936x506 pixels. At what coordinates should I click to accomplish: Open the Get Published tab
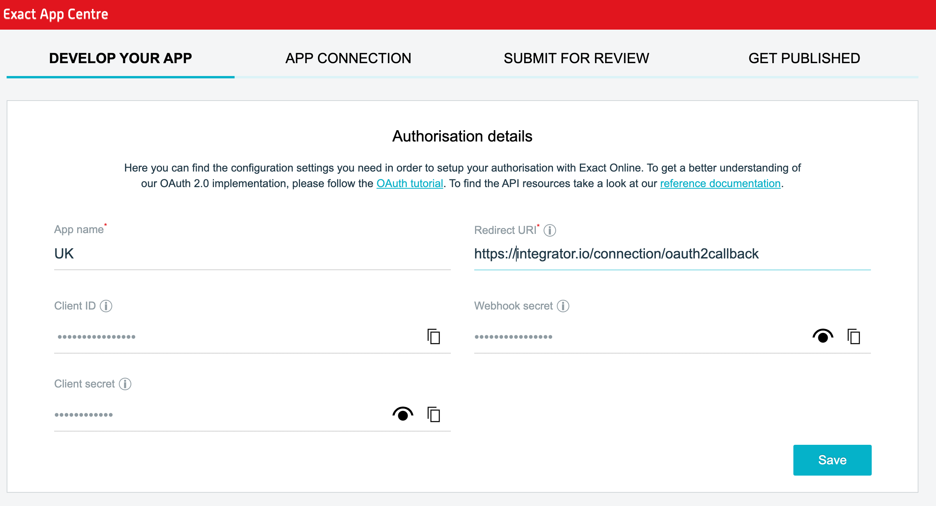pos(804,58)
